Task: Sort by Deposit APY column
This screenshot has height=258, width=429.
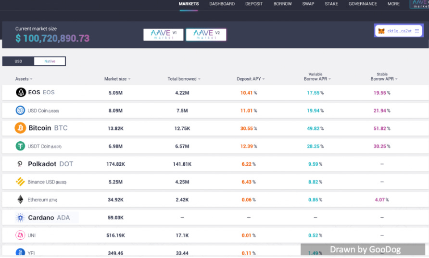Action: click(251, 79)
